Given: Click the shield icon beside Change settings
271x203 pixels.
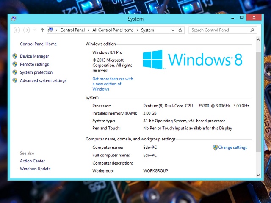Looking at the screenshot, I should click(216, 148).
